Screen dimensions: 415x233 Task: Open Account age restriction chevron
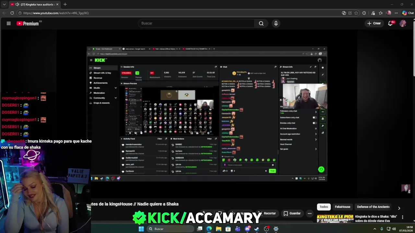316,134
